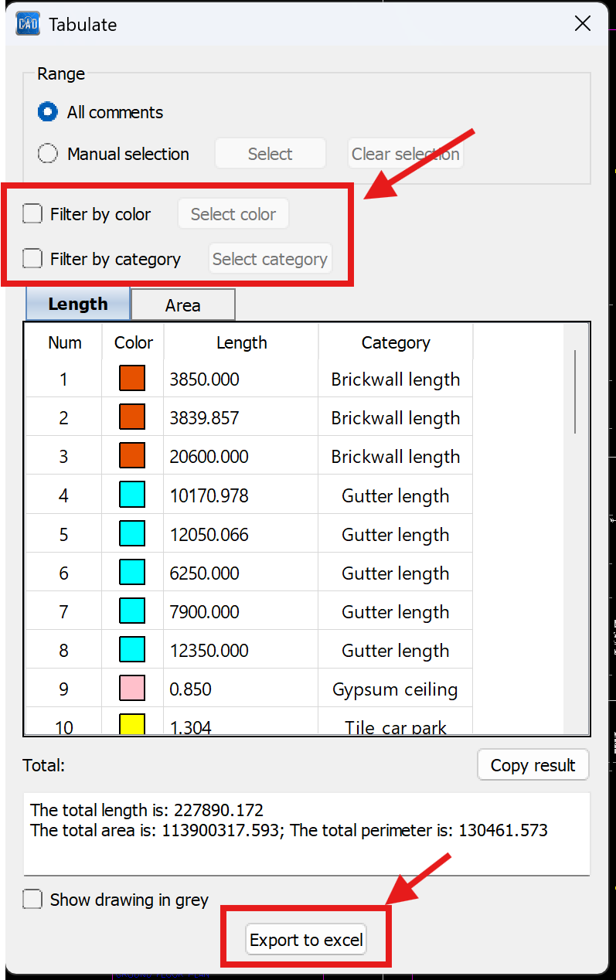The width and height of the screenshot is (616, 980).
Task: Select the cyan swatch in row 4
Action: tap(132, 495)
